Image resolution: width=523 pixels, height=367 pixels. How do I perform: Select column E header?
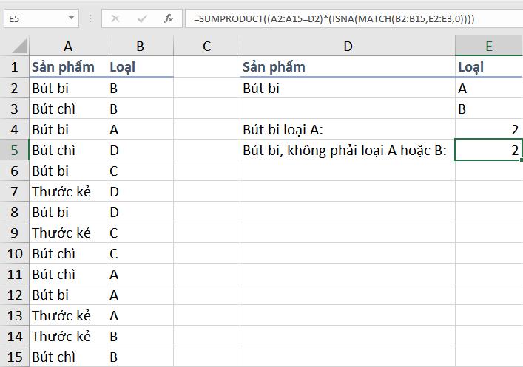point(488,47)
